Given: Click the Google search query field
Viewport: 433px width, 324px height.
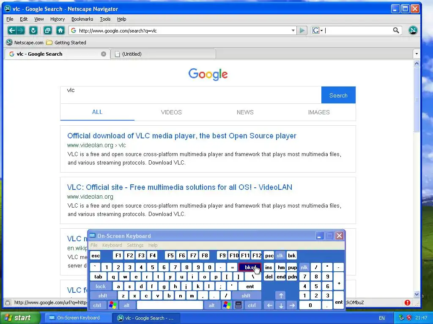Looking at the screenshot, I should tap(191, 95).
